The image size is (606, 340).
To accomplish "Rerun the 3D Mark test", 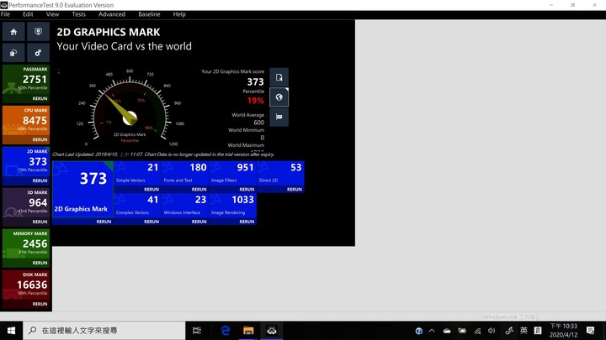I will click(40, 222).
